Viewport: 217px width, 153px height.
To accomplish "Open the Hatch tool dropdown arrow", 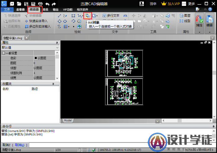I will tap(69, 27).
